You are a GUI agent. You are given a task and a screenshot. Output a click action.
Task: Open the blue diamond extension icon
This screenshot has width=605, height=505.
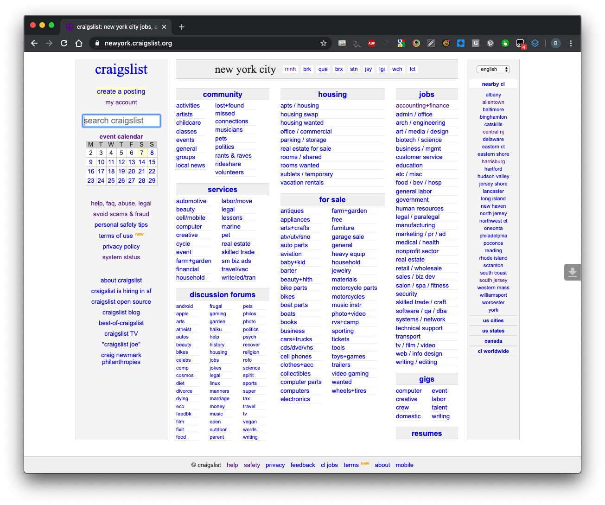pos(461,43)
